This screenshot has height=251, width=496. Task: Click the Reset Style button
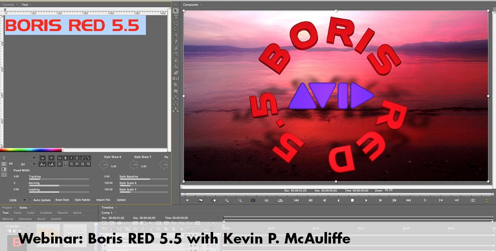click(x=62, y=200)
